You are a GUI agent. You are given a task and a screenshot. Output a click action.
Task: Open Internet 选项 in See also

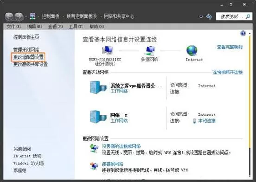click(27, 156)
